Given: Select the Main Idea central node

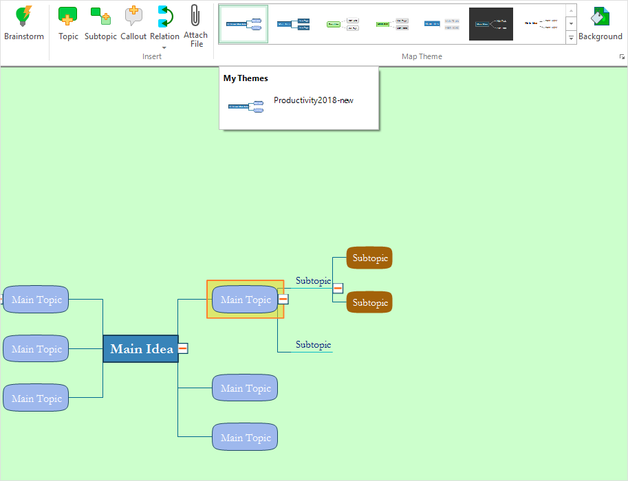Looking at the screenshot, I should pyautogui.click(x=141, y=349).
